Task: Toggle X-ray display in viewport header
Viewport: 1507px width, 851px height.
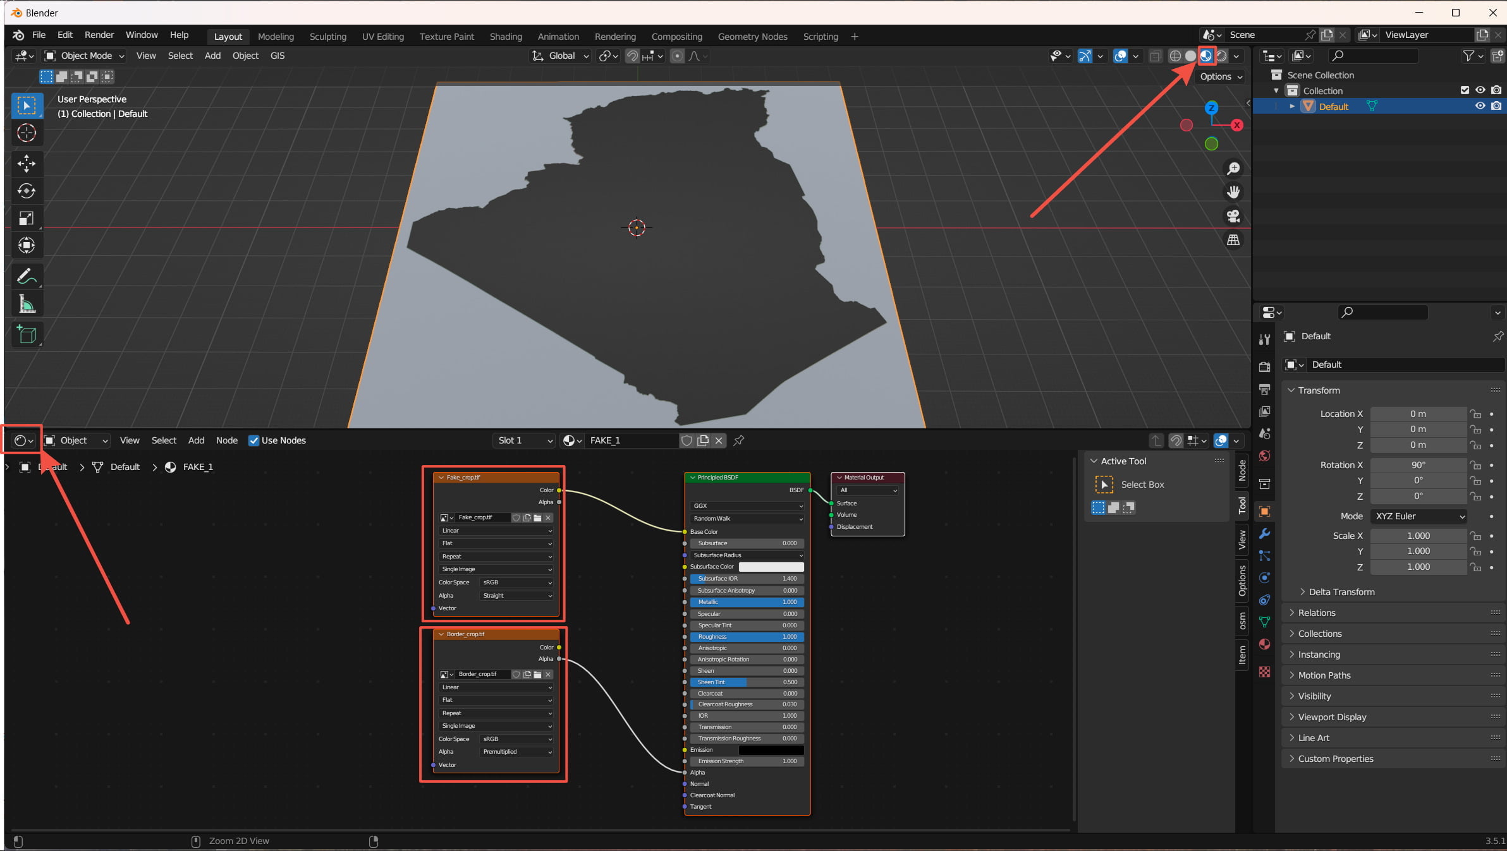Action: 1155,56
